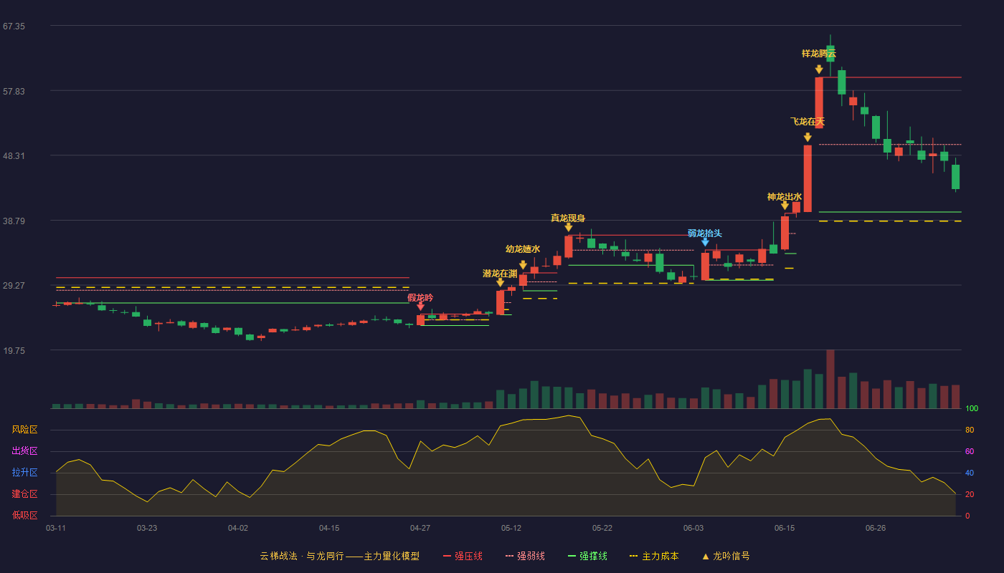Click the 04-15 date label
The width and height of the screenshot is (1004, 573).
329,528
